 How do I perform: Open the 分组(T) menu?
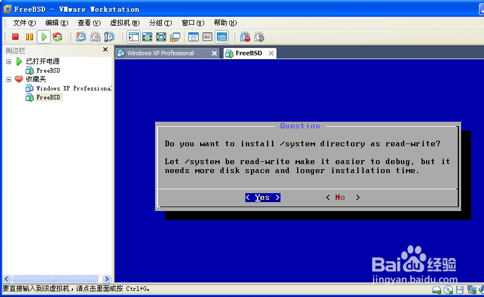pos(161,23)
